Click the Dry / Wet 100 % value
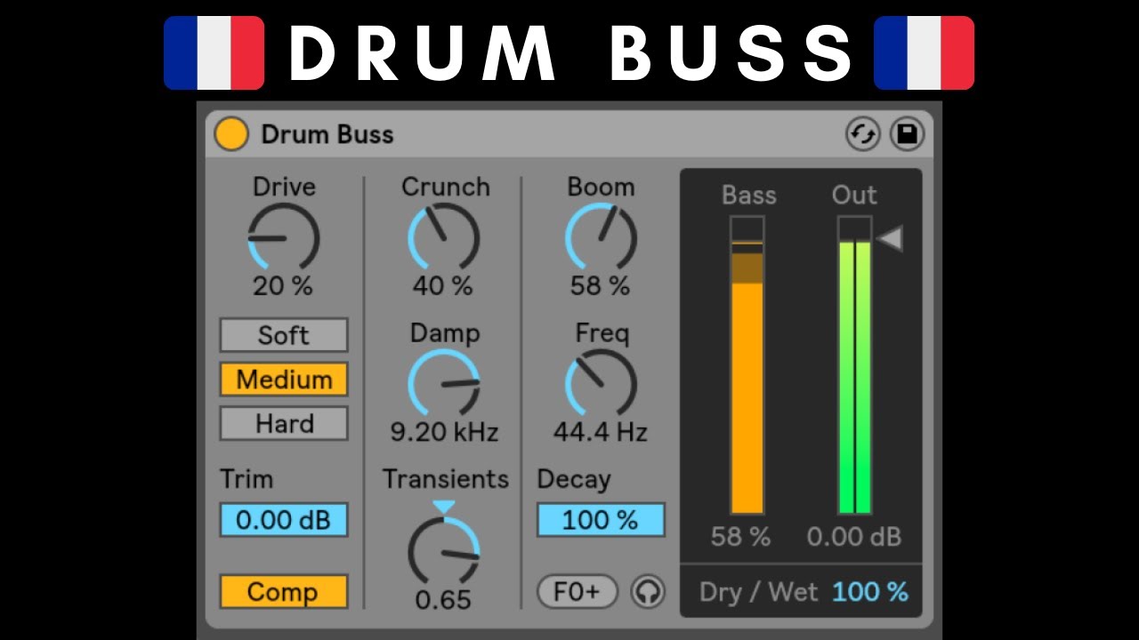The width and height of the screenshot is (1139, 640). pyautogui.click(x=870, y=592)
